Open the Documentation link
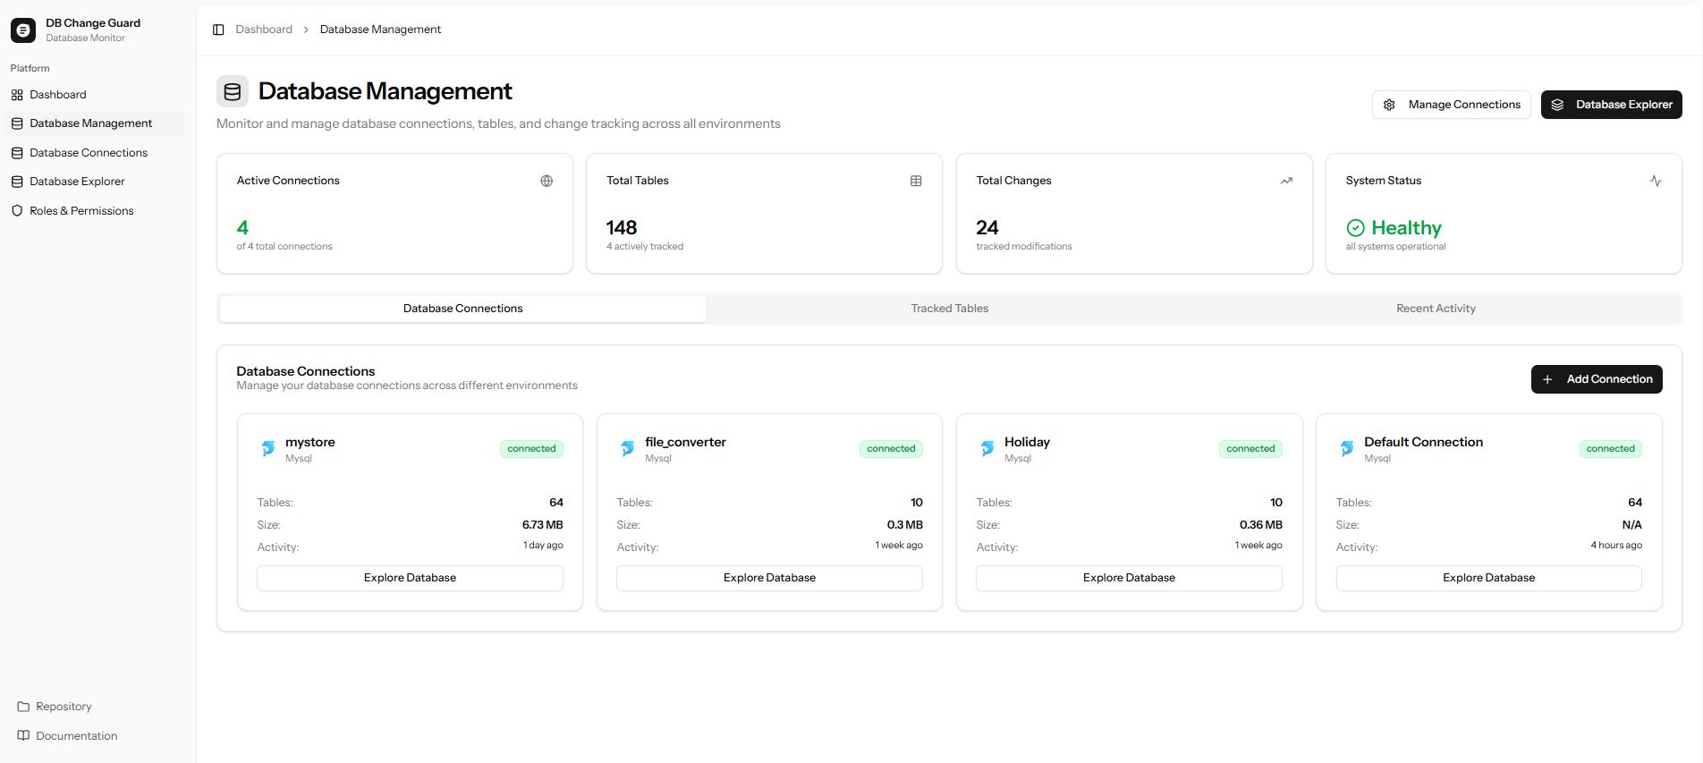 [x=76, y=736]
